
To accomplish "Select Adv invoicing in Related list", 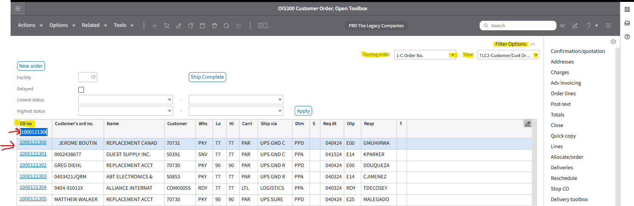I will 566,83.
